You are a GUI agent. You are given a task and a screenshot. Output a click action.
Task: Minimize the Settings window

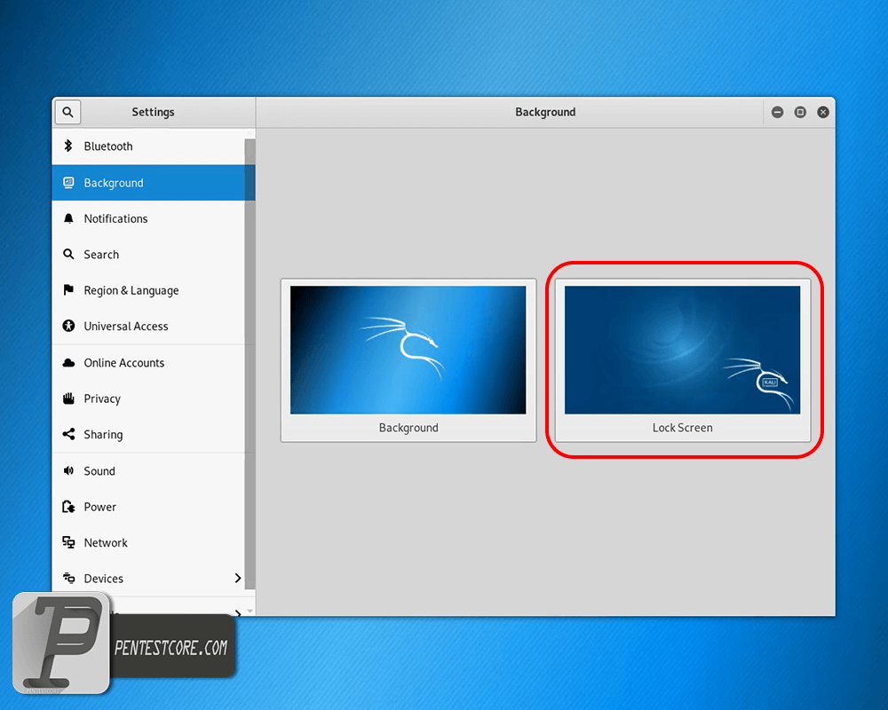[778, 112]
